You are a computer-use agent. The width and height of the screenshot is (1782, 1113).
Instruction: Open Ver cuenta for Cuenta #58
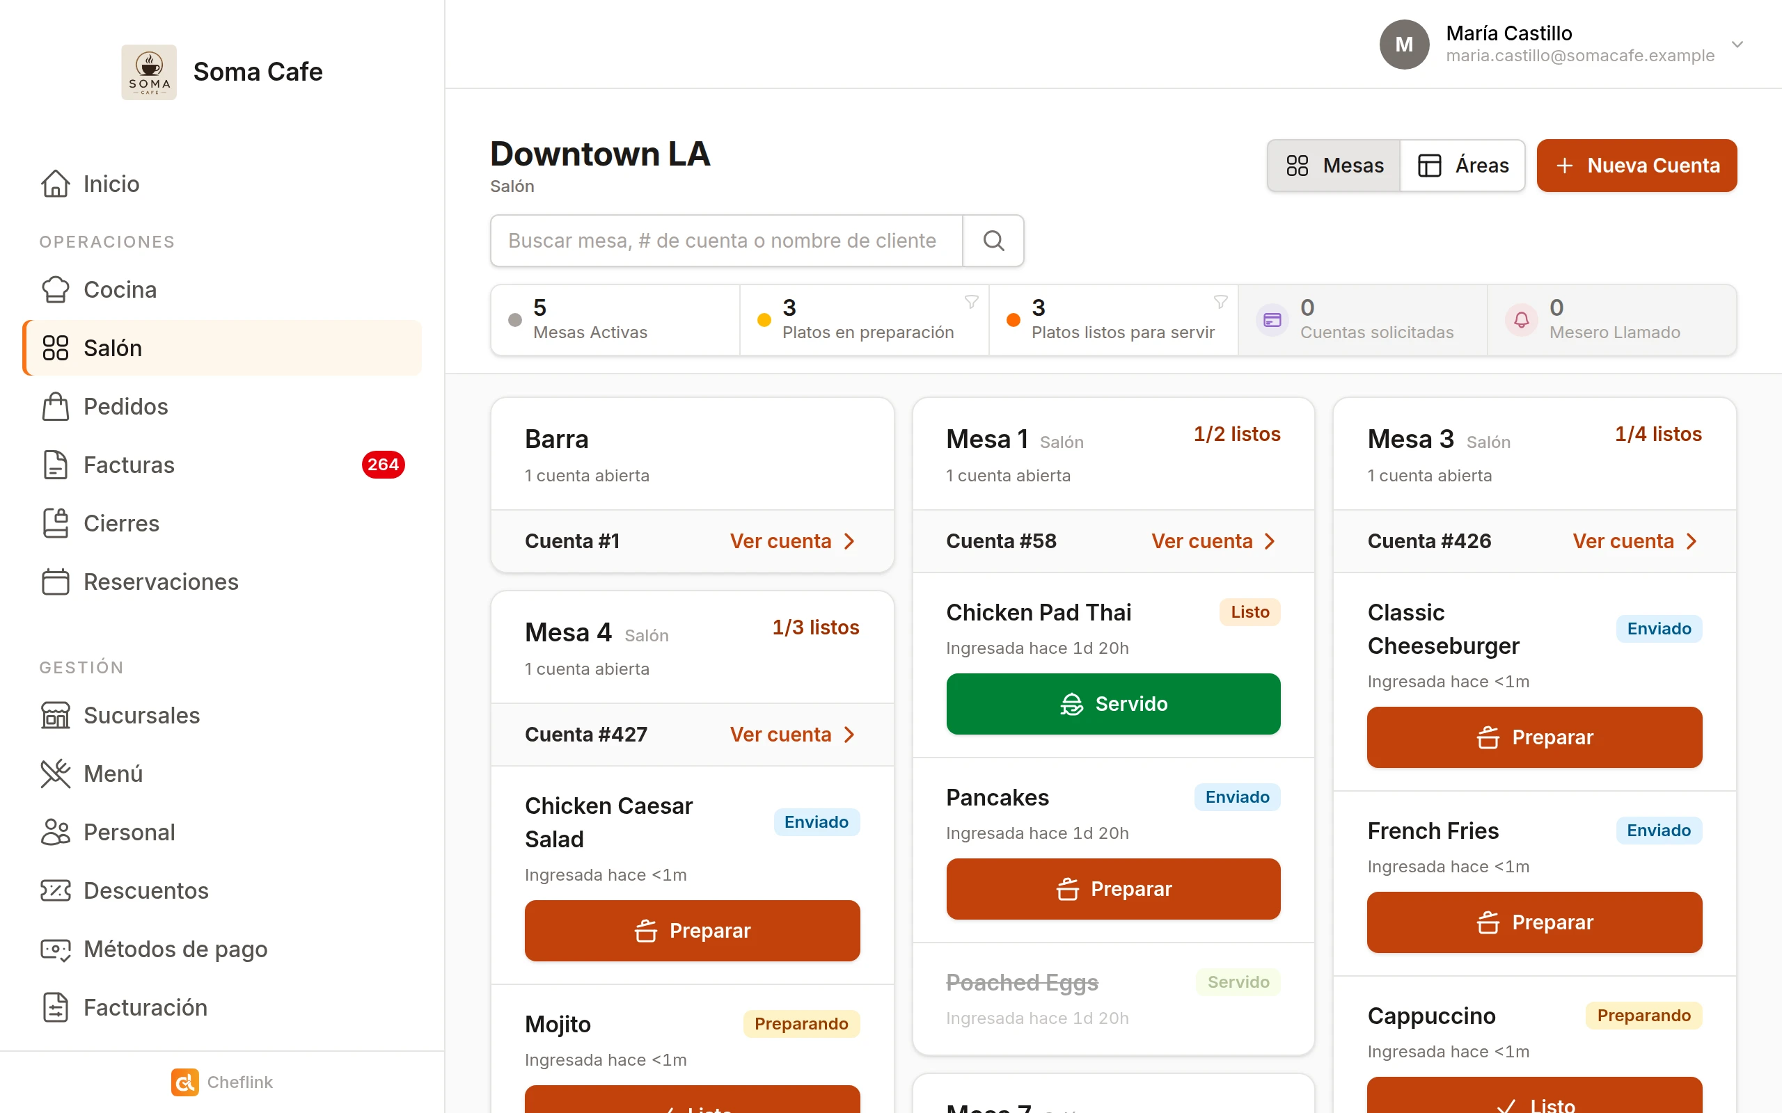click(x=1213, y=541)
